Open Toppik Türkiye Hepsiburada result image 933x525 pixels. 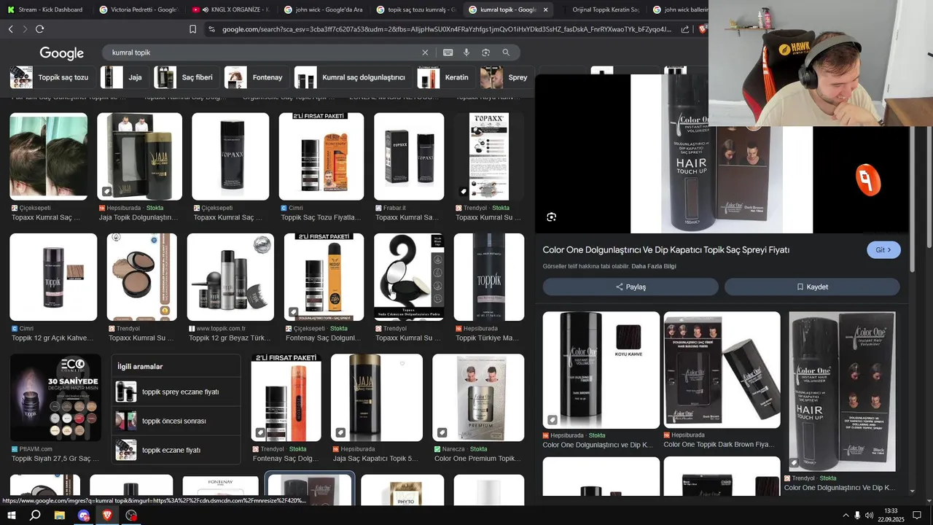click(x=488, y=277)
